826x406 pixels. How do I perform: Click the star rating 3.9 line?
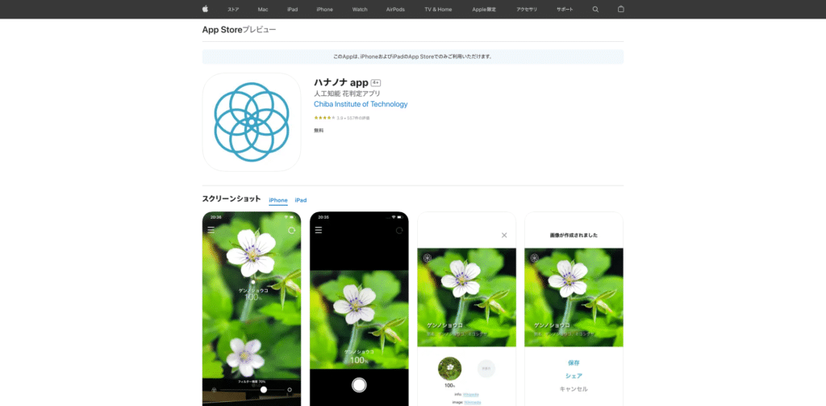click(x=342, y=118)
